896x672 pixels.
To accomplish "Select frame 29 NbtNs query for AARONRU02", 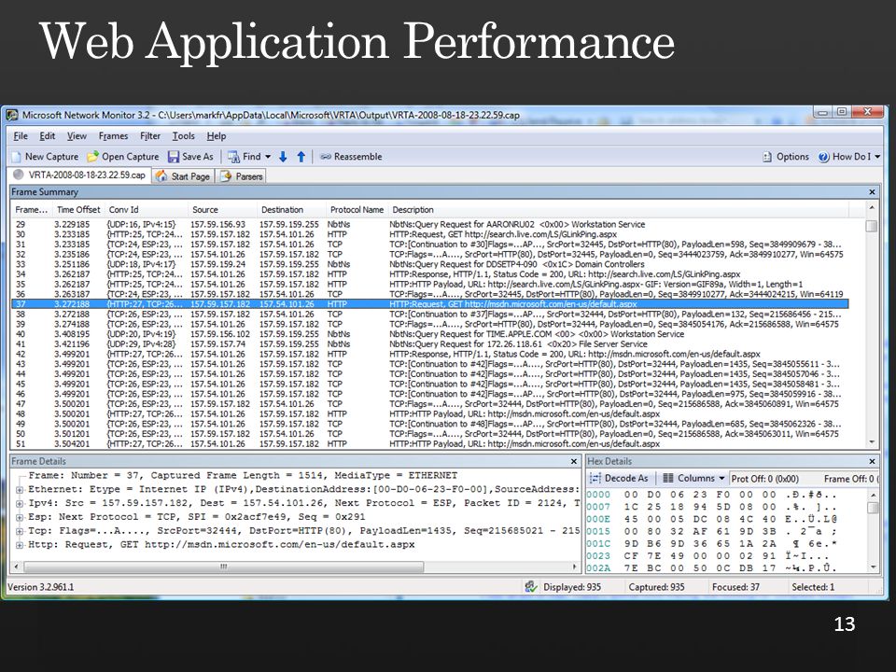I will click(429, 225).
